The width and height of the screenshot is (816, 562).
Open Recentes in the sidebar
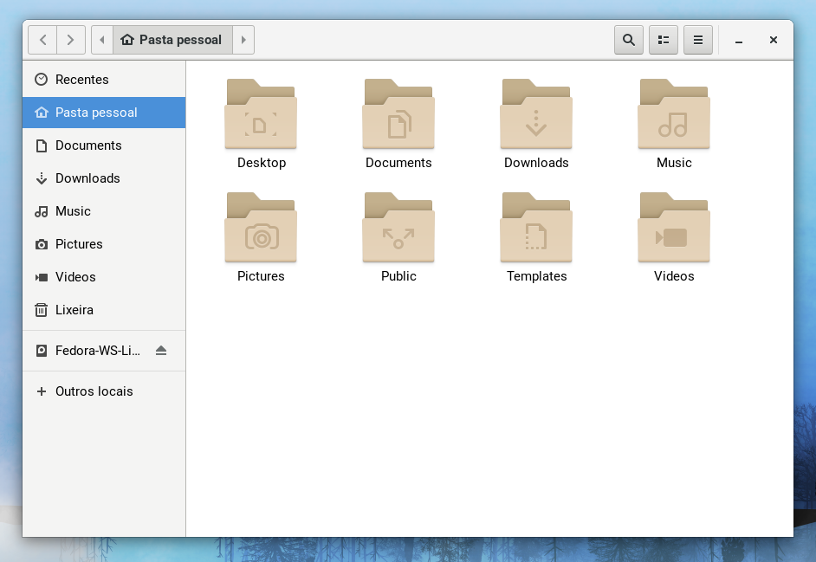pyautogui.click(x=104, y=80)
